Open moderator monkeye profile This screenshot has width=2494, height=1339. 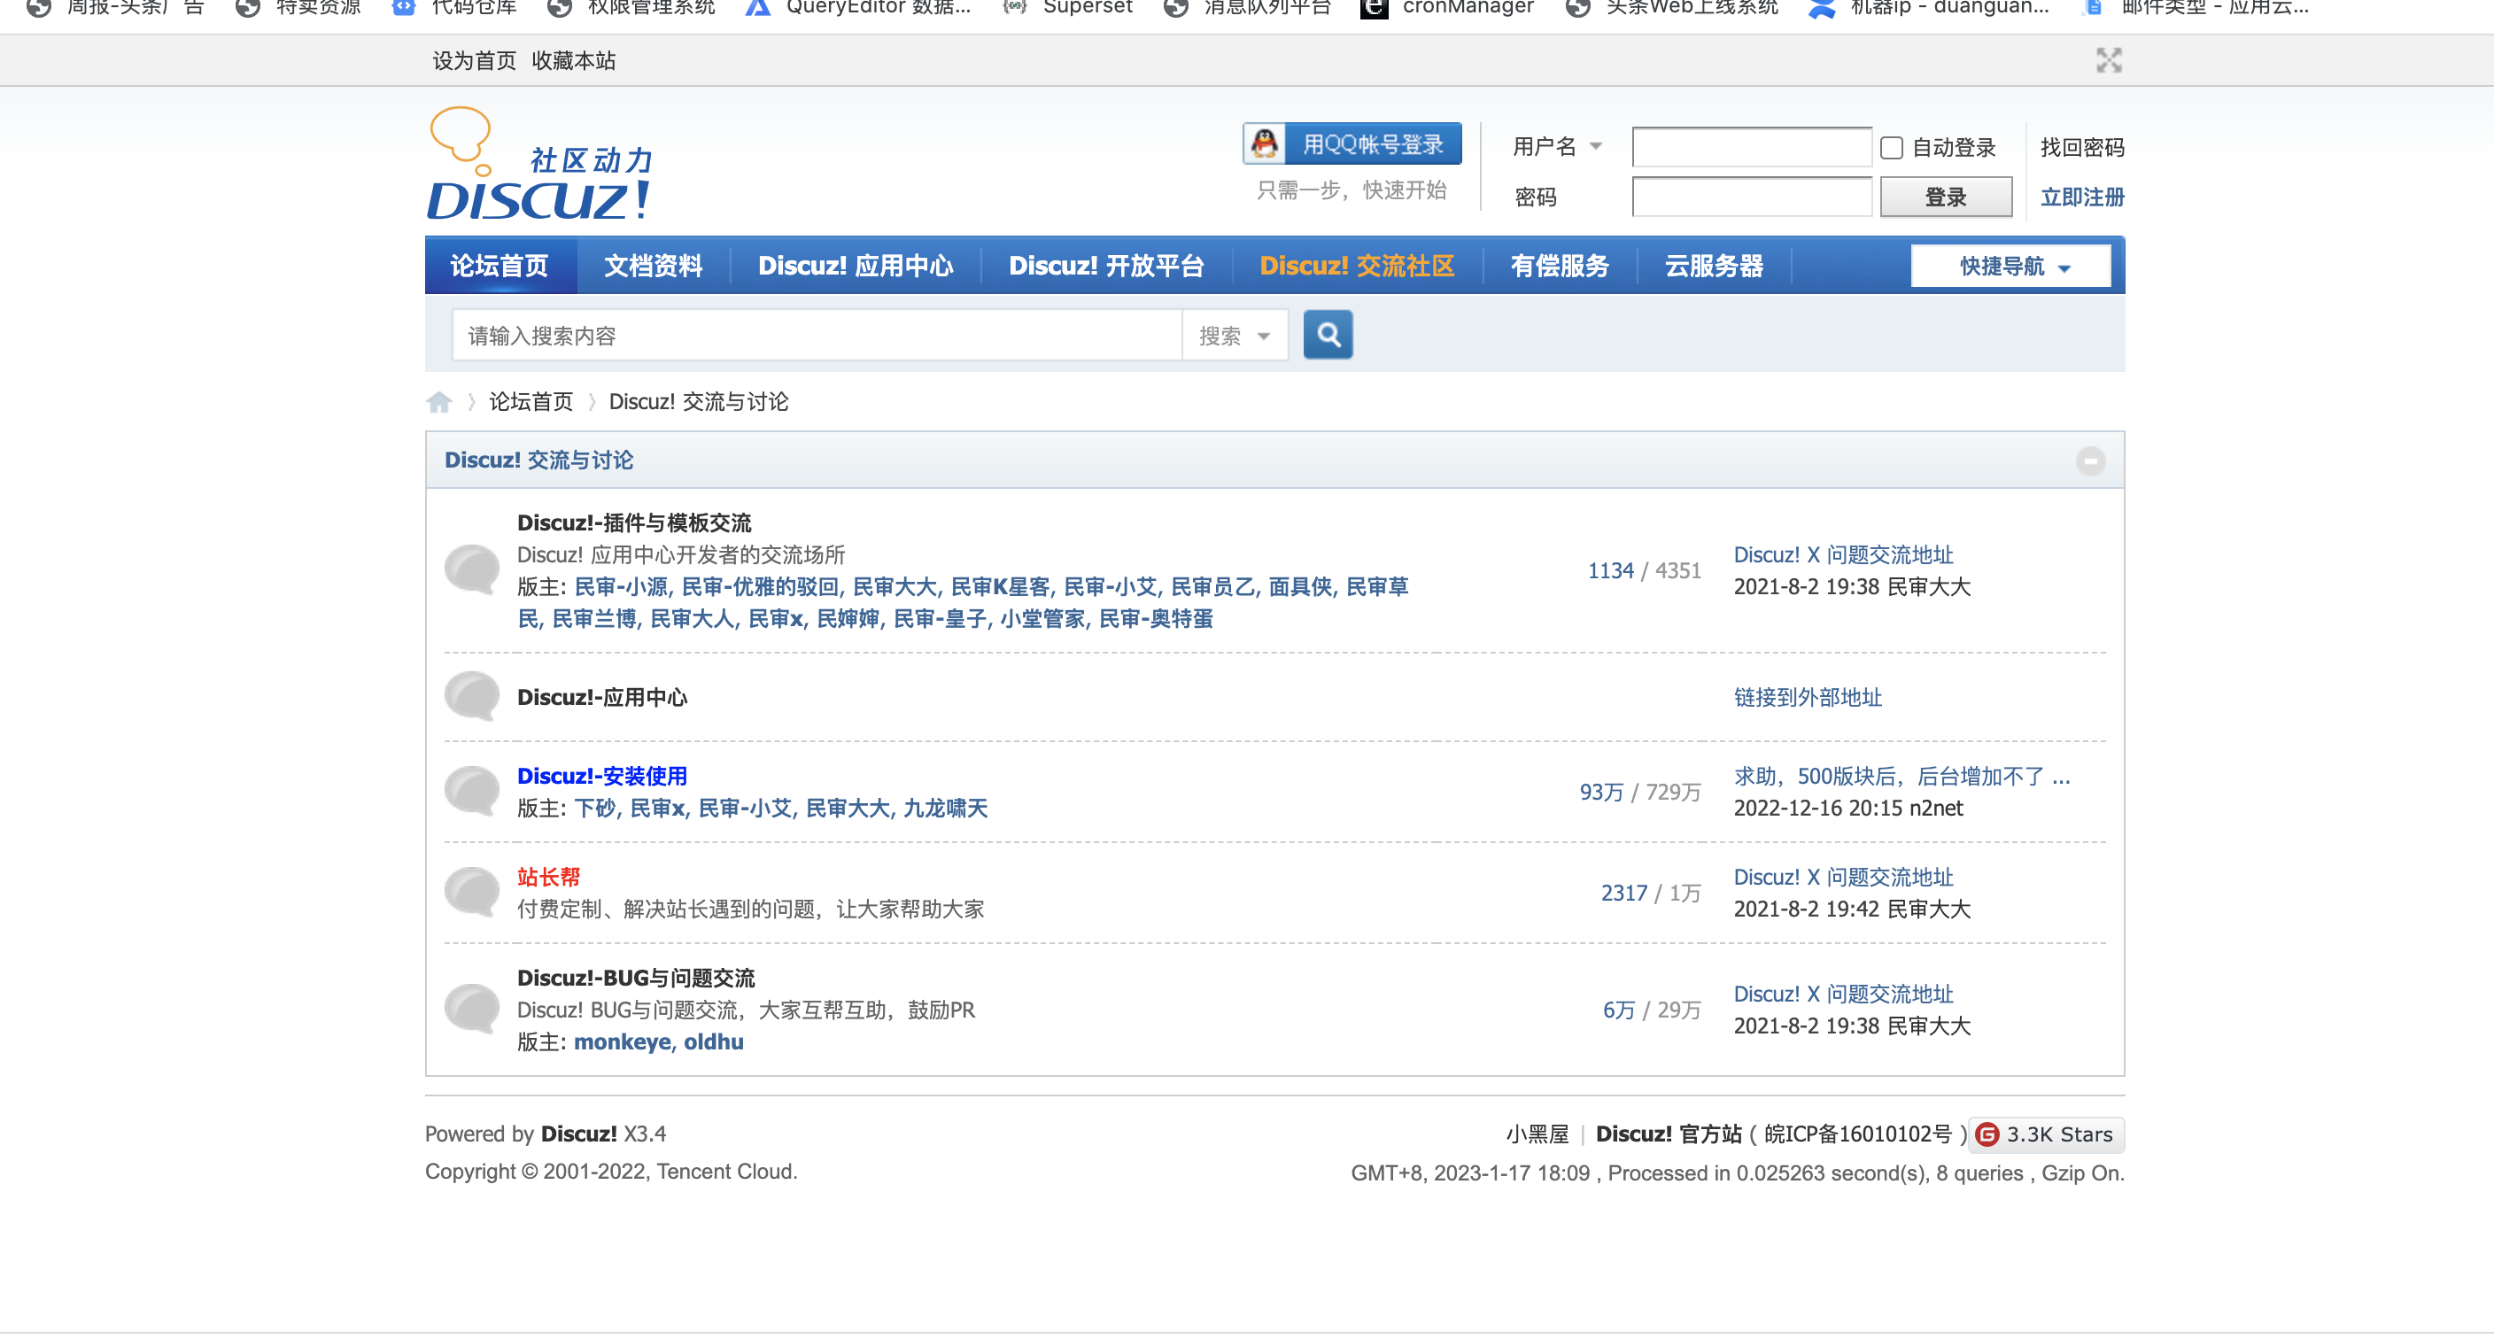click(x=623, y=1041)
